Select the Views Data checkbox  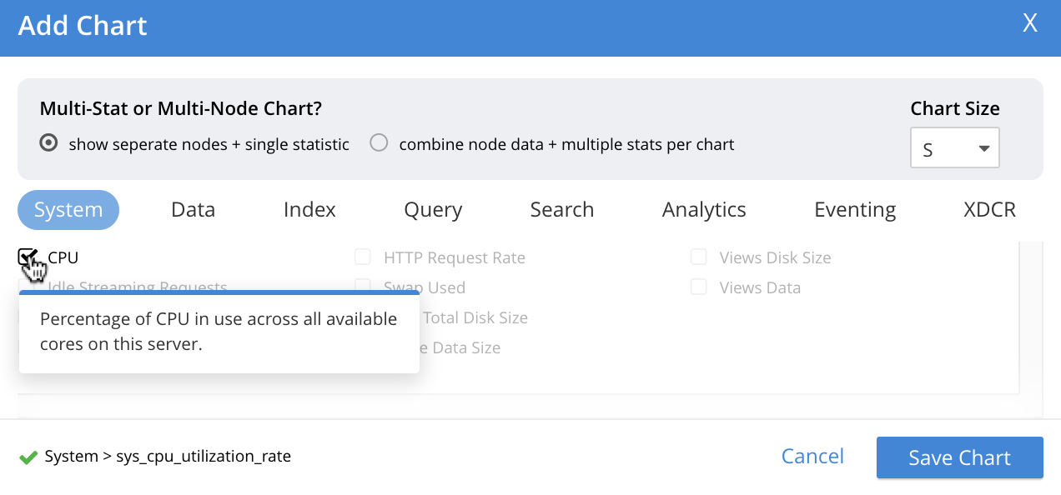tap(698, 287)
